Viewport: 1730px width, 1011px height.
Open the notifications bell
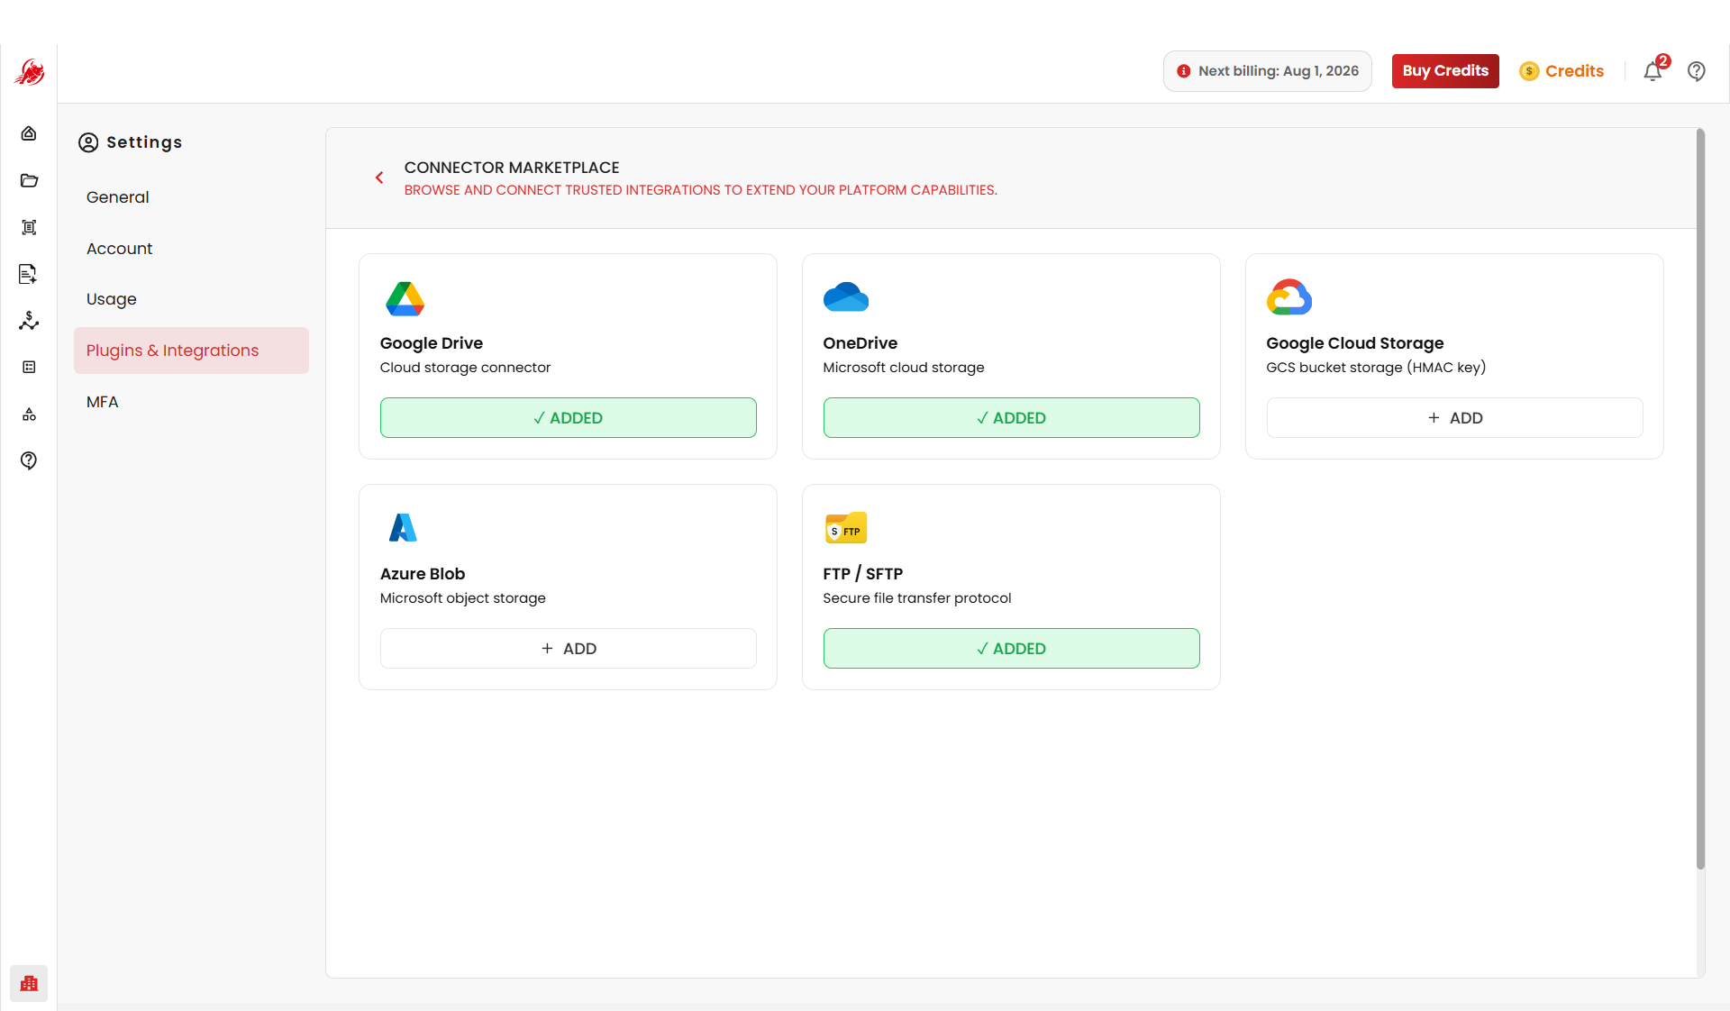coord(1653,71)
